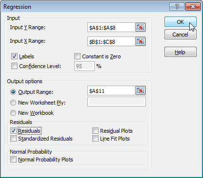Viewport: 203px width, 178px height.
Task: Uncheck the Labels checkbox
Action: 14,56
